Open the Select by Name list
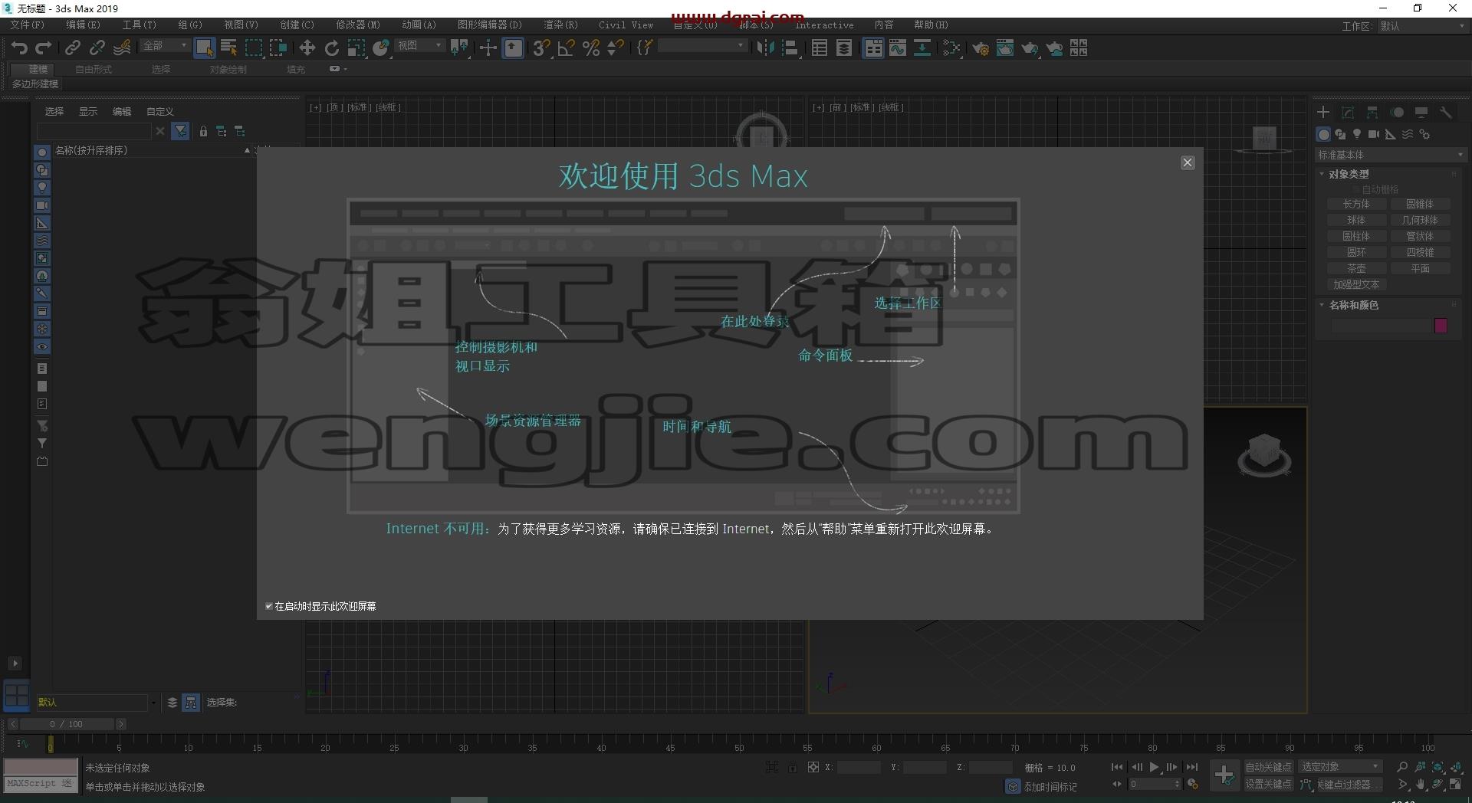 pos(228,48)
